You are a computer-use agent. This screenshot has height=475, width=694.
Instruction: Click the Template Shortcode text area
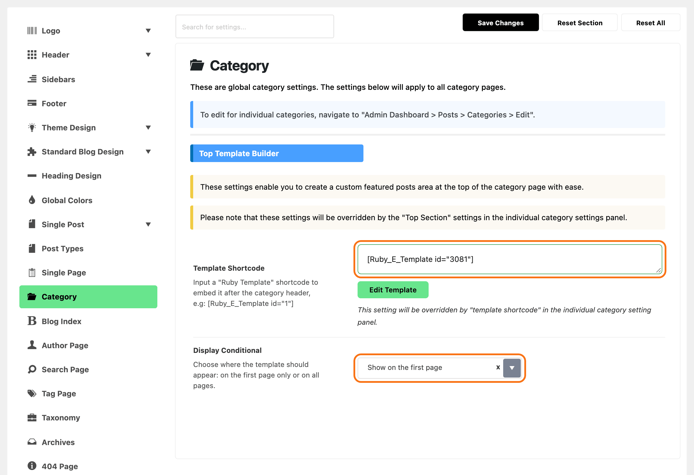pyautogui.click(x=510, y=259)
